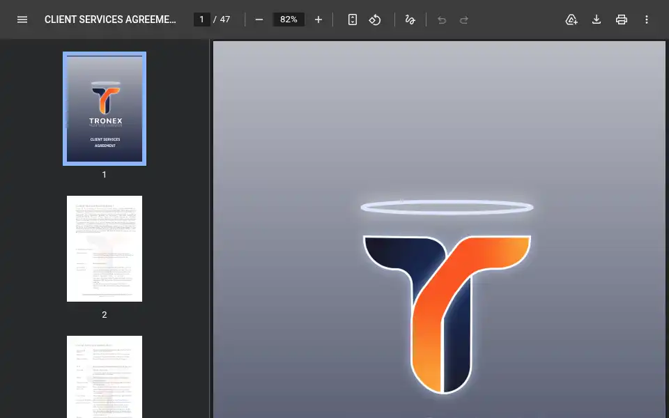Click the CLIENT SERVICES AGREEME... document title
The image size is (669, 418).
(x=110, y=20)
